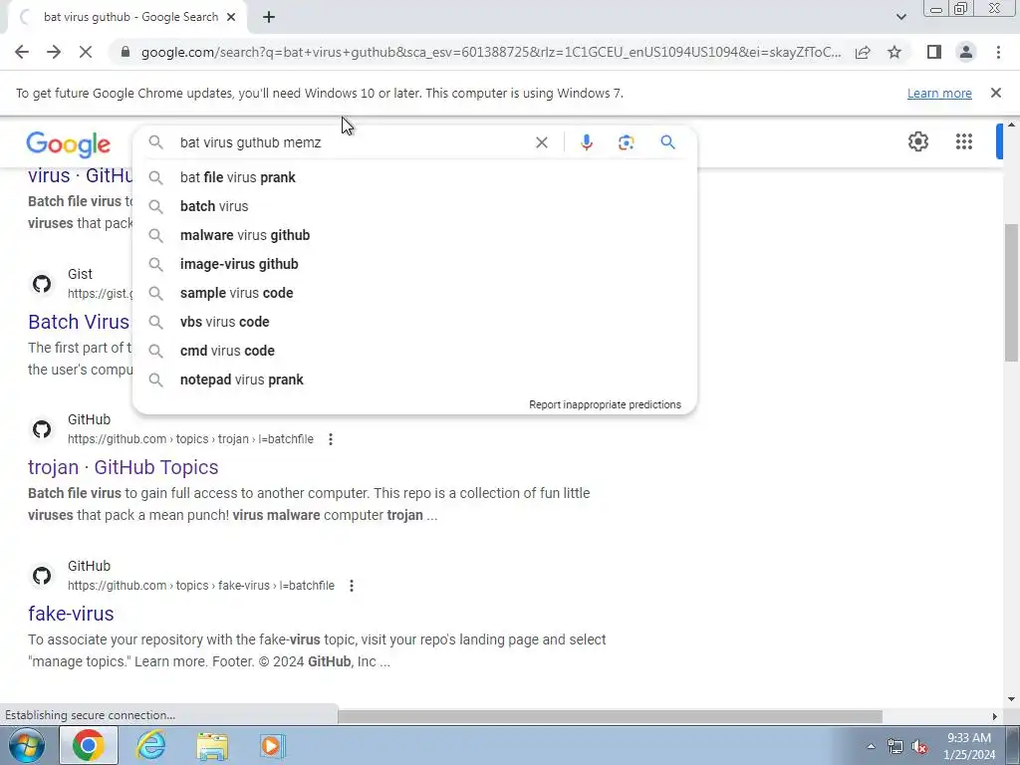This screenshot has width=1020, height=765.
Task: Open the taskbar clock and date
Action: pyautogui.click(x=969, y=746)
